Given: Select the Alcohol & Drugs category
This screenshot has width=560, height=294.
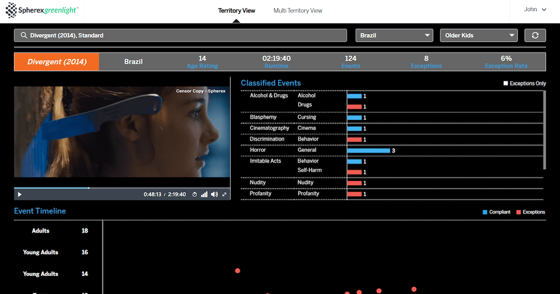Looking at the screenshot, I should pos(269,96).
